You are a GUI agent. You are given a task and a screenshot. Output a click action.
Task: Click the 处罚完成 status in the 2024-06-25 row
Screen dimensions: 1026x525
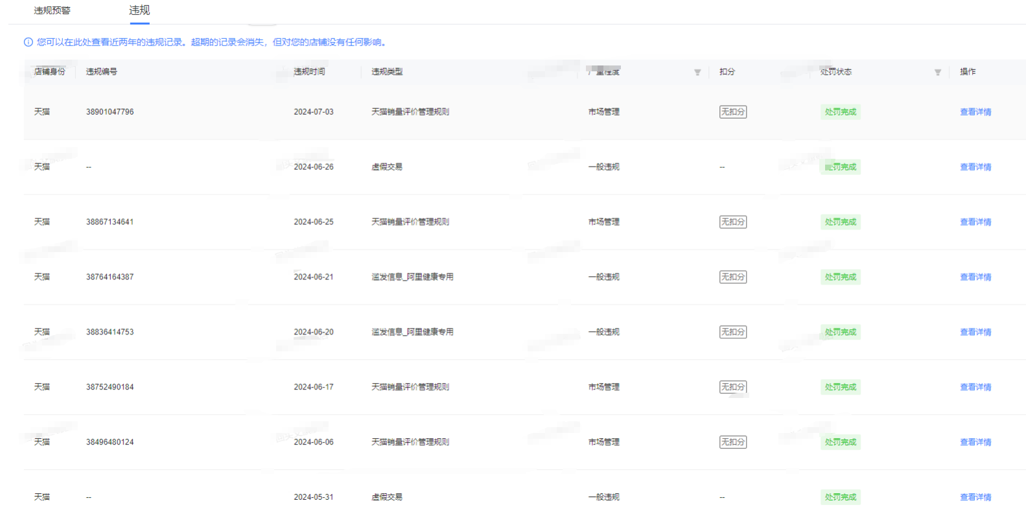(840, 222)
